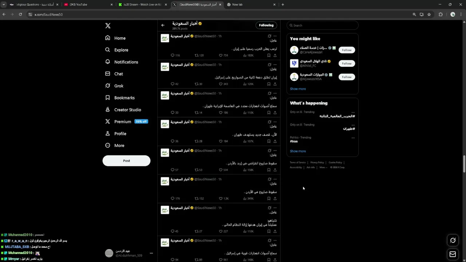Switch to the YouTube browser tab
This screenshot has height=262, width=466.
[87, 4]
